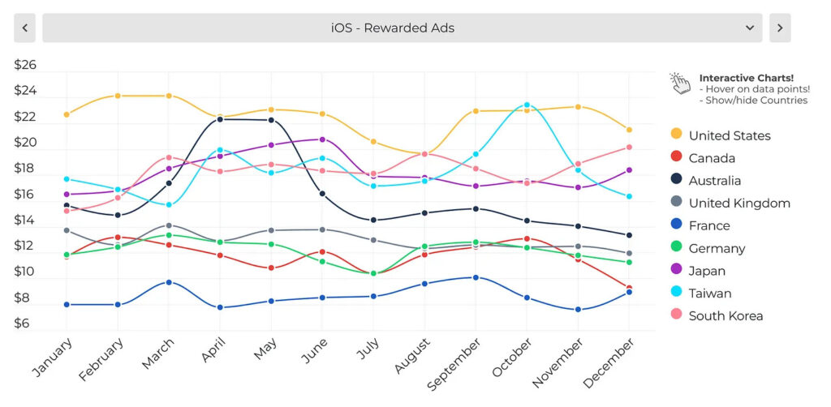Click the France data point for September
Viewport: 831px width, 407px height.
tap(476, 277)
